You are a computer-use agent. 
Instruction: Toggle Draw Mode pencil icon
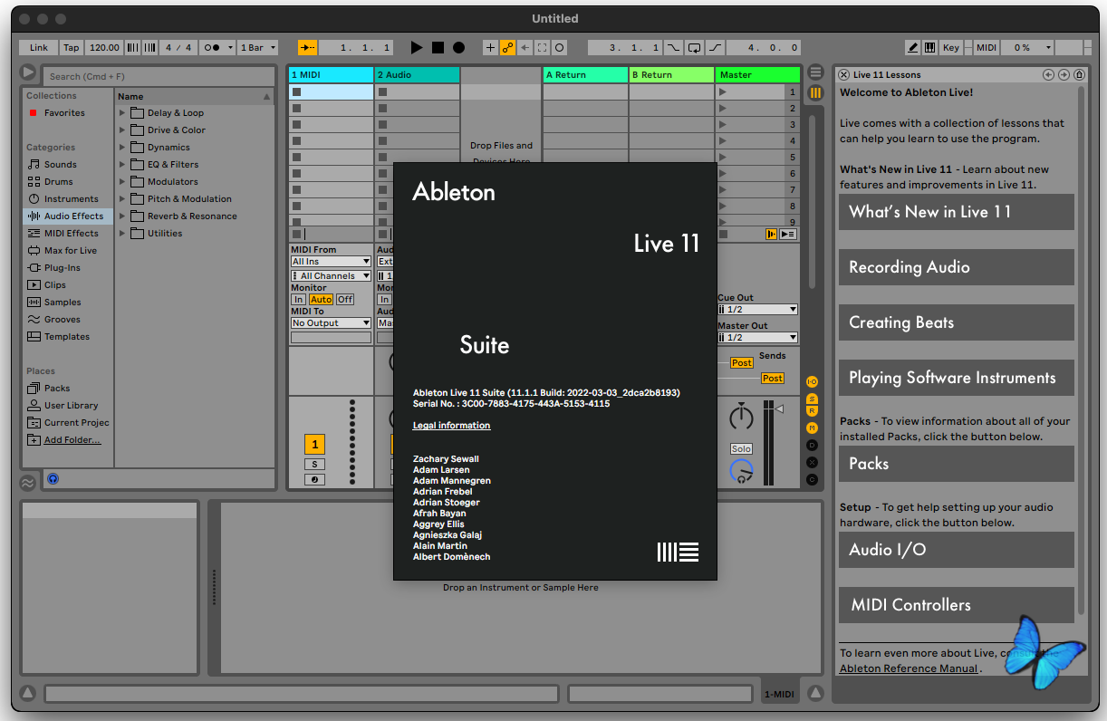point(913,47)
